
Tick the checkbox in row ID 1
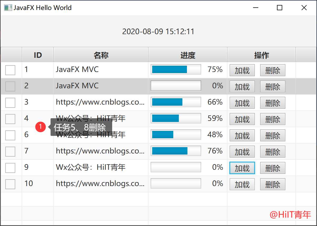pyautogui.click(x=10, y=70)
